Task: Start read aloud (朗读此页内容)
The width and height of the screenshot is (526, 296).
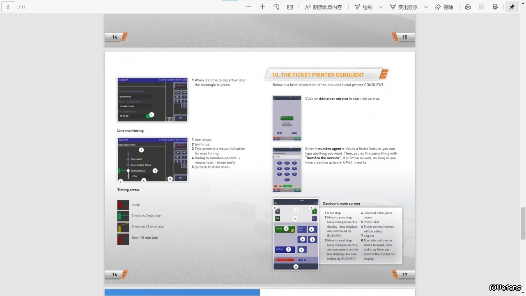Action: coord(323,7)
